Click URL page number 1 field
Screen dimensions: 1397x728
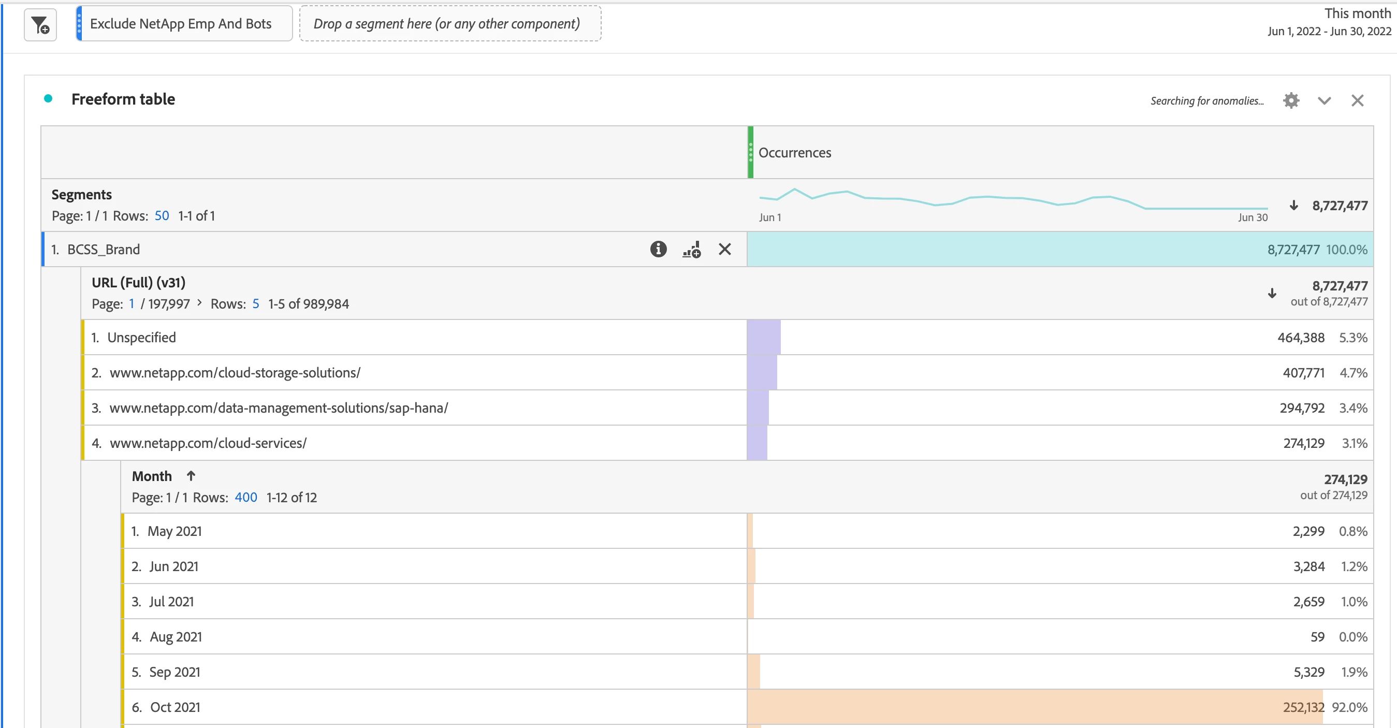pos(131,304)
